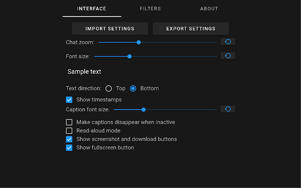Uncheck Show fullscreen button

pos(69,148)
